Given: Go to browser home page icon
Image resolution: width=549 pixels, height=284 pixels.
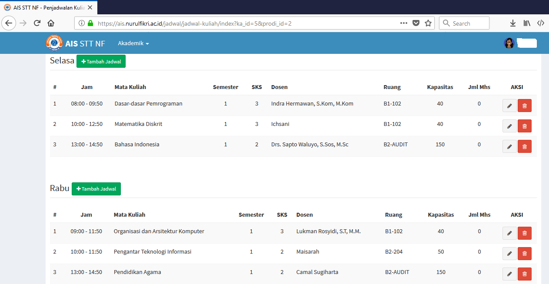Looking at the screenshot, I should click(x=51, y=23).
